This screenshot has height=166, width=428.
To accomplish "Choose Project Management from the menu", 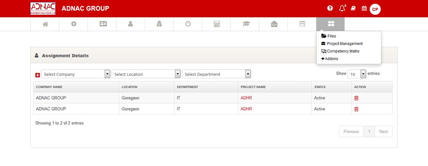I will point(342,44).
